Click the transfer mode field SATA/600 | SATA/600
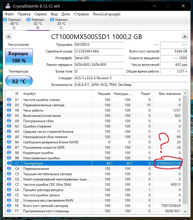This screenshot has width=193, height=220. [x=99, y=65]
